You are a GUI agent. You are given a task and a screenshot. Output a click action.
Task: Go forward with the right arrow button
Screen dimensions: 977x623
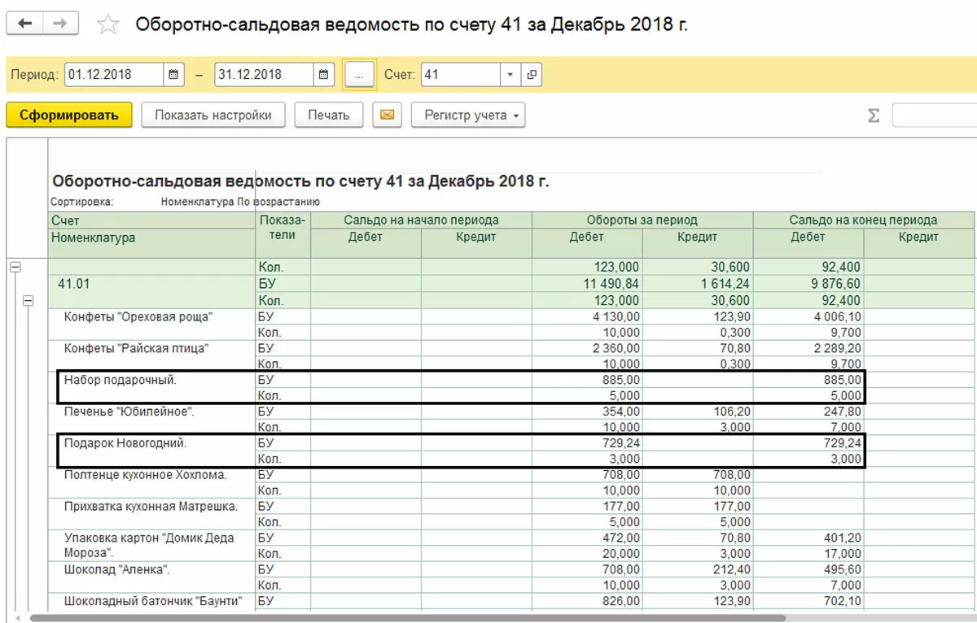(60, 24)
